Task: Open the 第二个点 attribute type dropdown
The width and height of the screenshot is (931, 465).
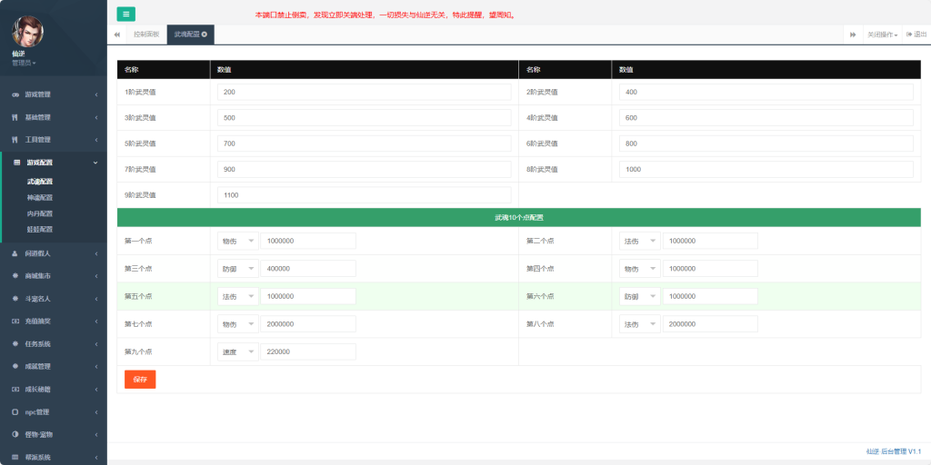Action: click(640, 242)
